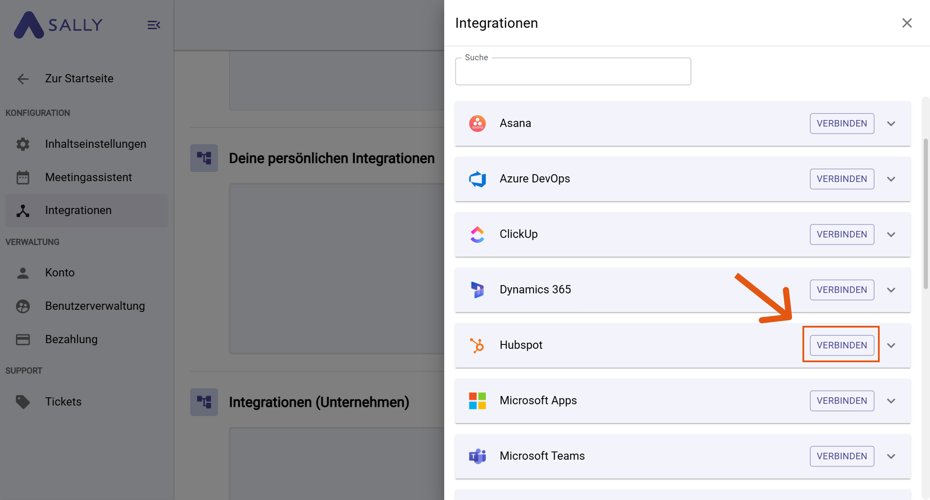Connect Azure DevOps via Verbinden
Image resolution: width=930 pixels, height=500 pixels.
point(842,179)
